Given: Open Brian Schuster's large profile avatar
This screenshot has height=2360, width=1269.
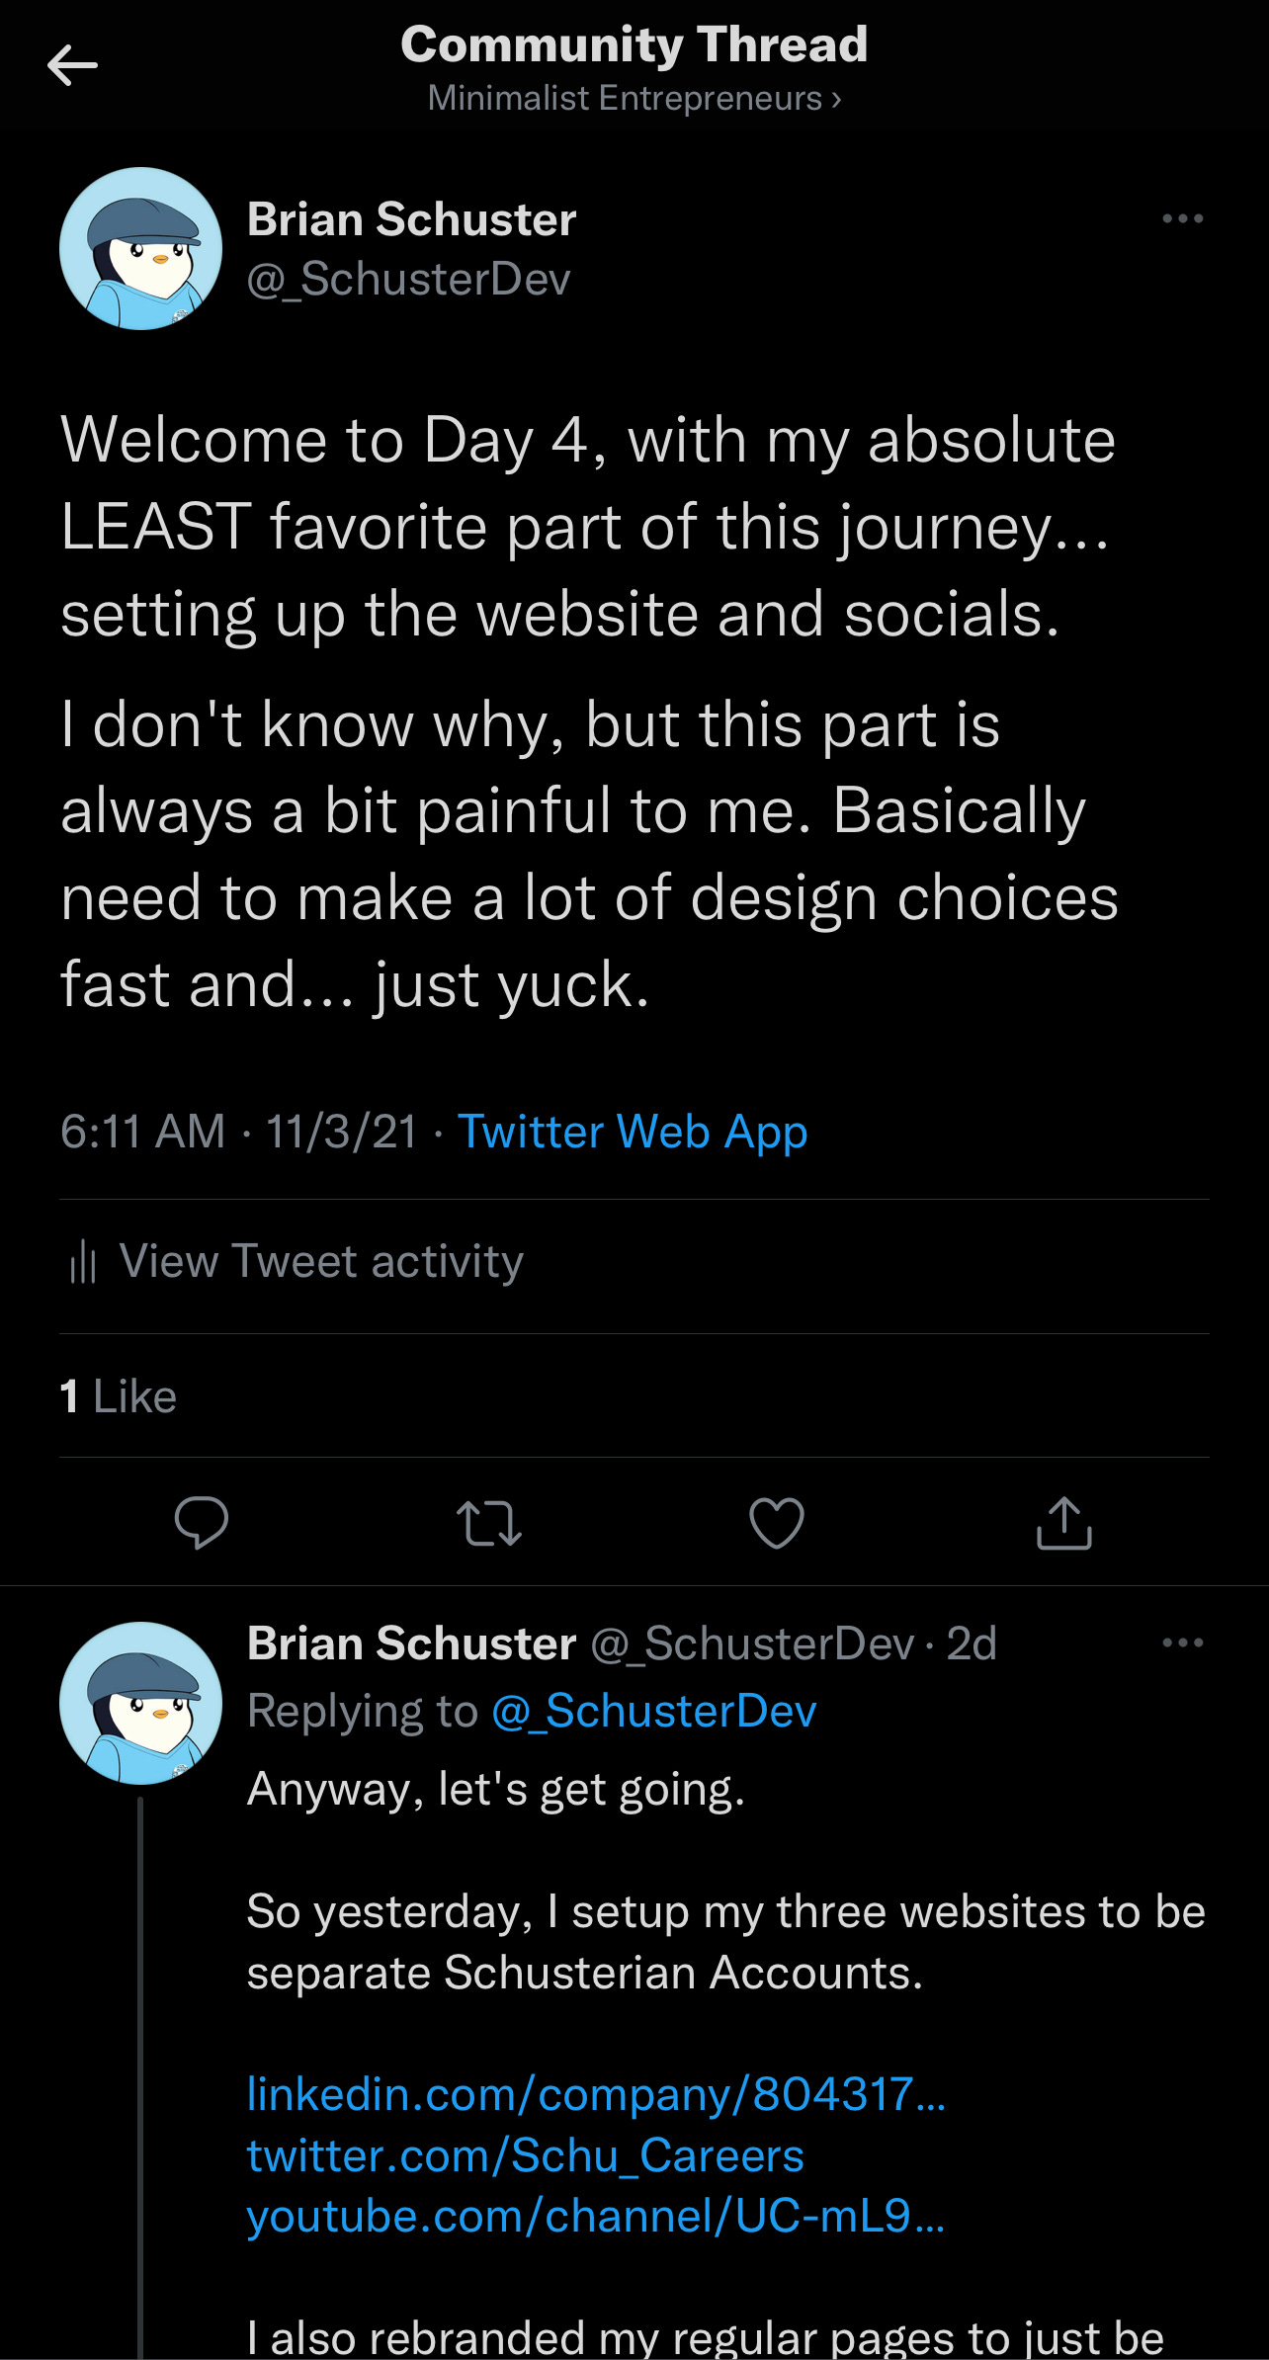Looking at the screenshot, I should point(140,248).
